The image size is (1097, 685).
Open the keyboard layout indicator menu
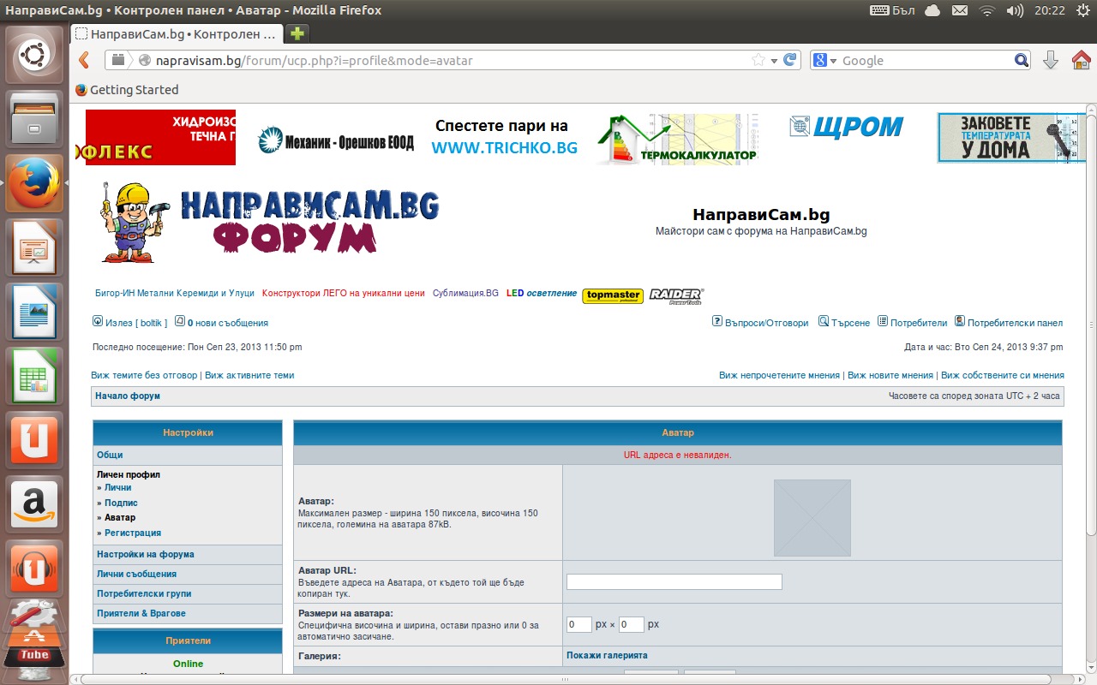[x=891, y=10]
